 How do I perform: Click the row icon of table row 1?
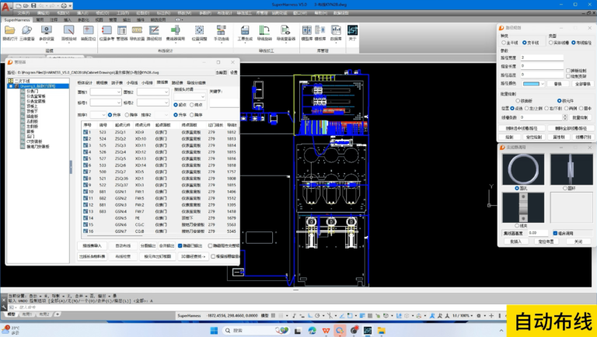pyautogui.click(x=86, y=132)
